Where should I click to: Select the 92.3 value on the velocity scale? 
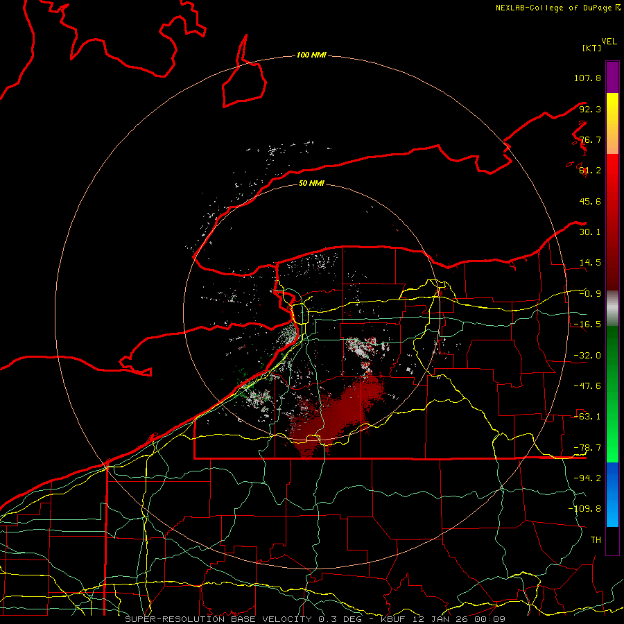tap(590, 109)
